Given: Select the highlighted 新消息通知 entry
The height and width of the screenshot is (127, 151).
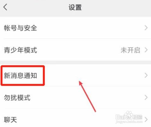Looking at the screenshot, I should click(x=21, y=76).
